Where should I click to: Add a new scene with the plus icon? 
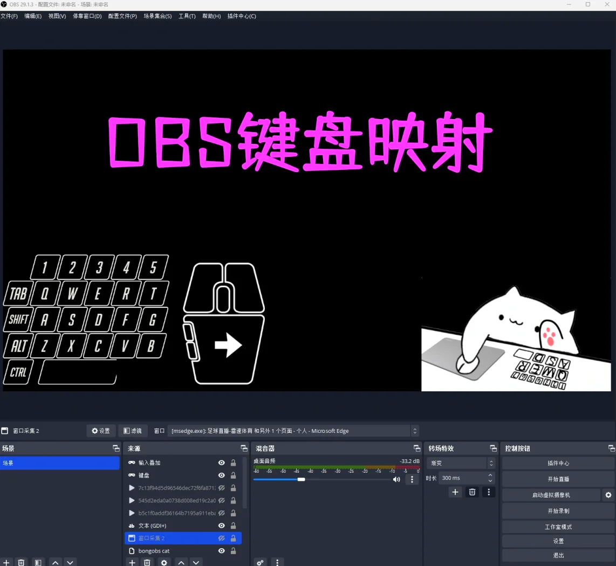click(x=6, y=562)
